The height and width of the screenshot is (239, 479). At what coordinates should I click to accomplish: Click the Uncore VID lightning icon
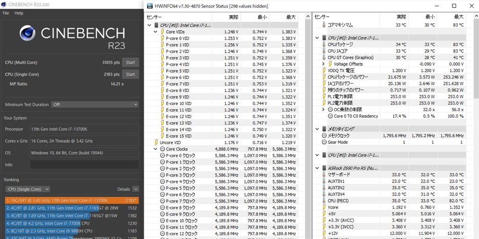(x=156, y=142)
